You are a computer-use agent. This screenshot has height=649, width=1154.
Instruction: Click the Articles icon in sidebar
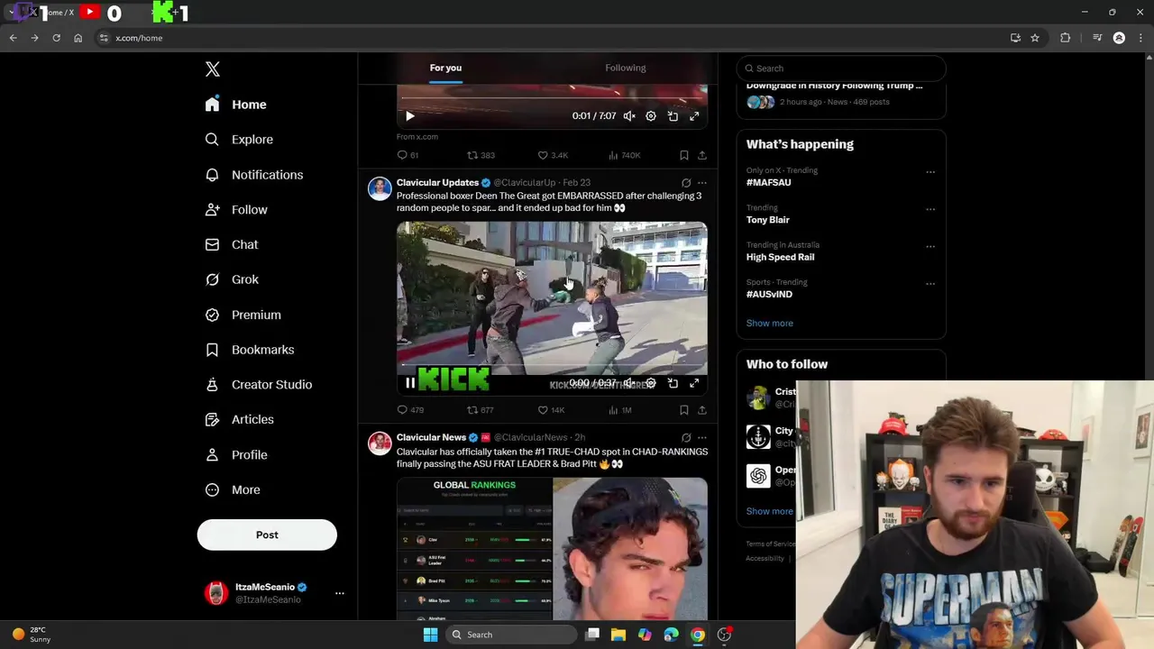coord(212,419)
